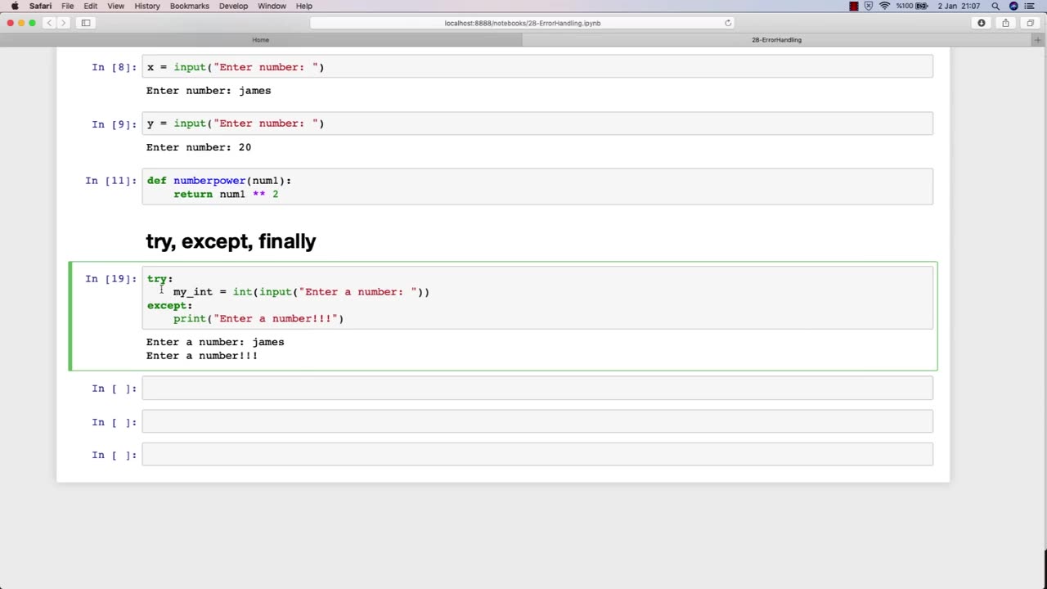Select the first empty code cell
This screenshot has height=589, width=1047.
537,388
